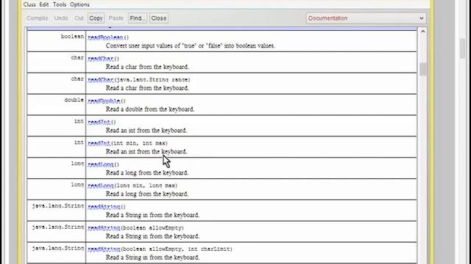
Task: Open readString(boolean allowEmpty, int charLimit) link
Action: point(104,249)
